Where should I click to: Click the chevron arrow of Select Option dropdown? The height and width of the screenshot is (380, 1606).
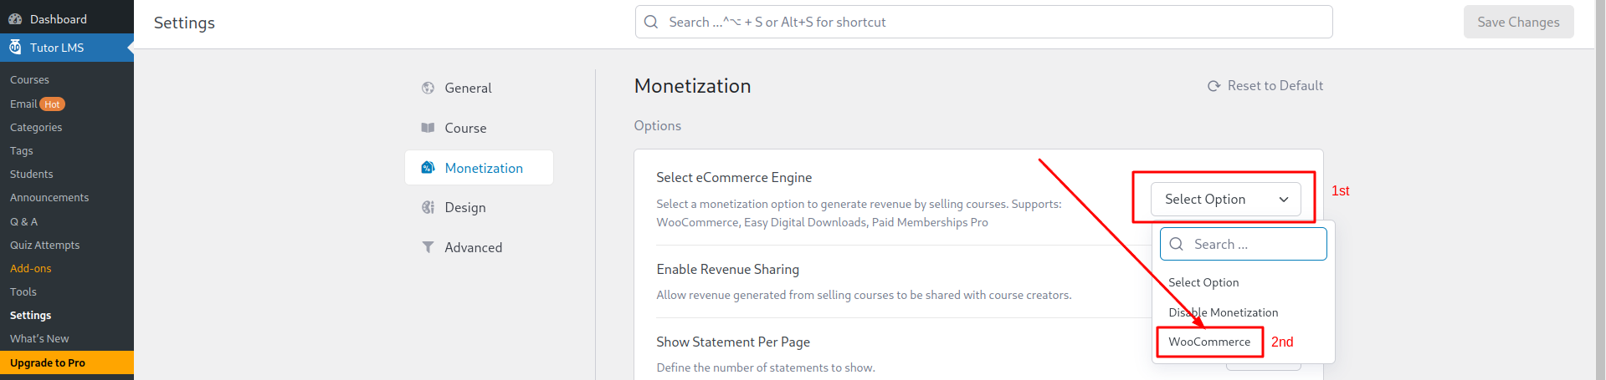click(x=1283, y=200)
